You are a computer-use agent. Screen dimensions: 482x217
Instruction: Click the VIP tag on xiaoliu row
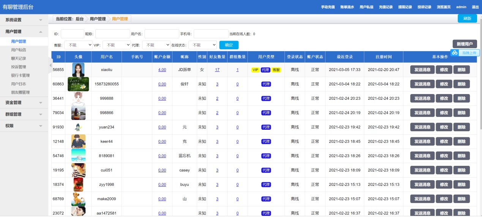[255, 70]
